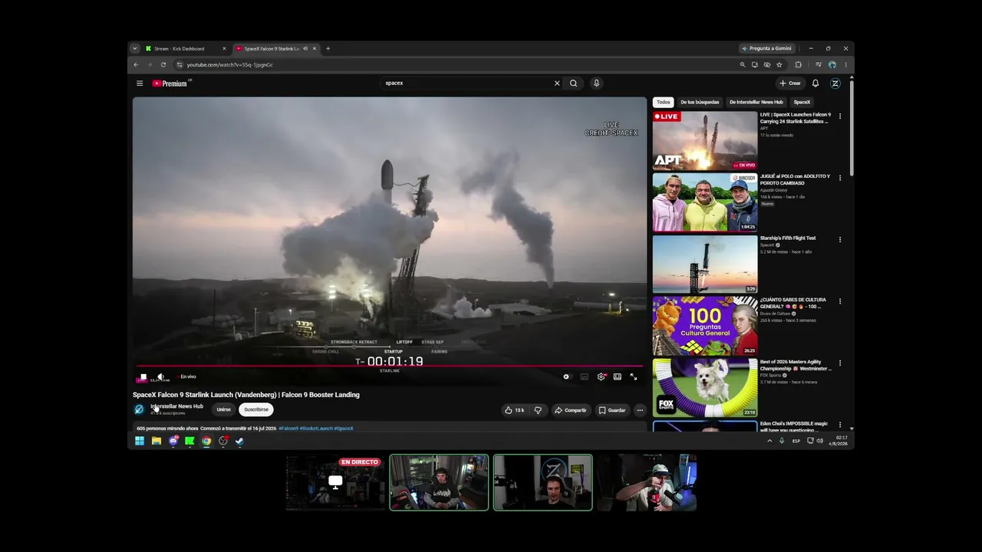Select De Interstellar News Hub chip
Image resolution: width=982 pixels, height=552 pixels.
[x=756, y=102]
